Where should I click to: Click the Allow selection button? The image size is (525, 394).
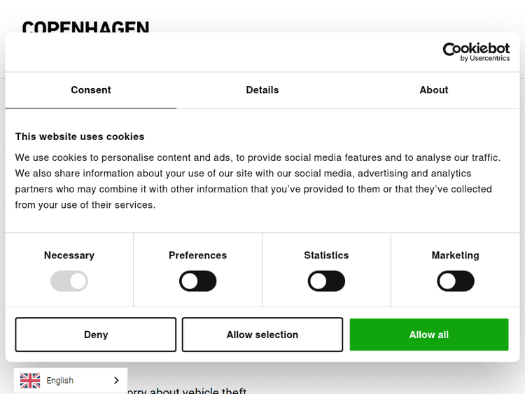tap(262, 335)
